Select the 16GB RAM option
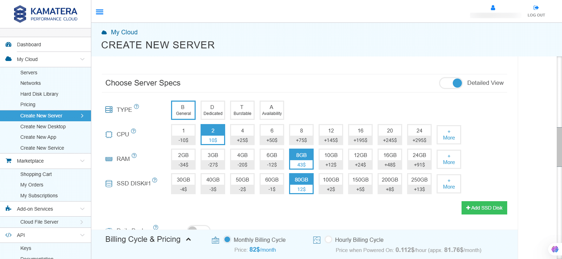Viewport: 562px width, 259px height. point(390,159)
